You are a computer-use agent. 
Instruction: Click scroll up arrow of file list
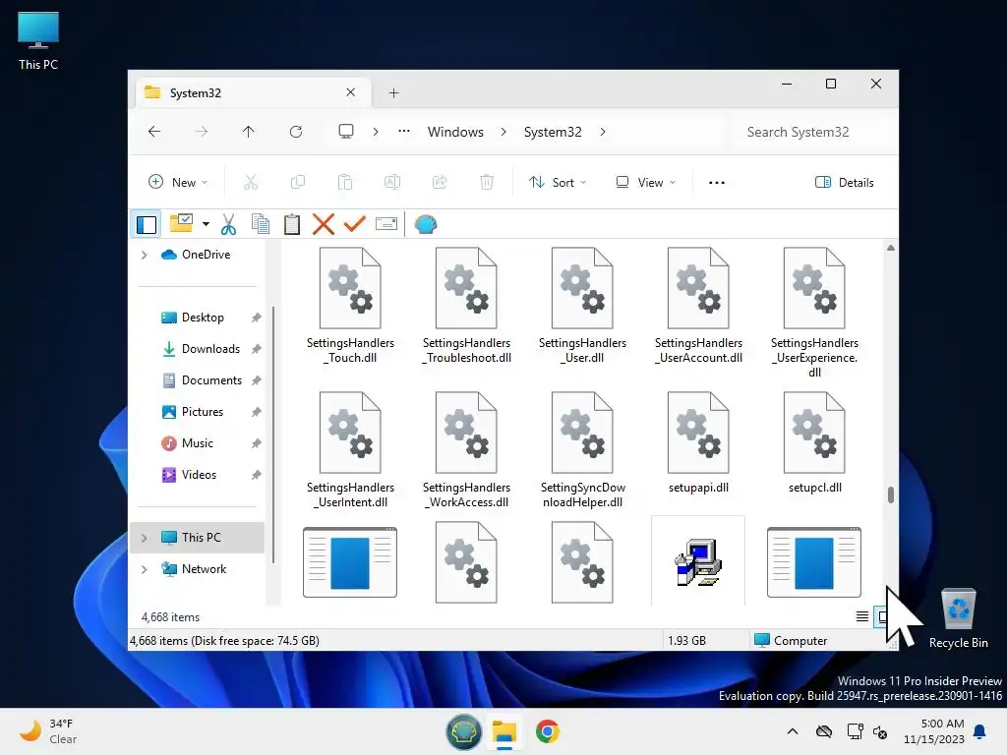click(891, 248)
